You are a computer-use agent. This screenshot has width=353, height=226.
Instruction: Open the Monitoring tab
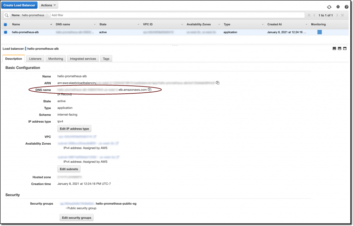[x=56, y=59]
